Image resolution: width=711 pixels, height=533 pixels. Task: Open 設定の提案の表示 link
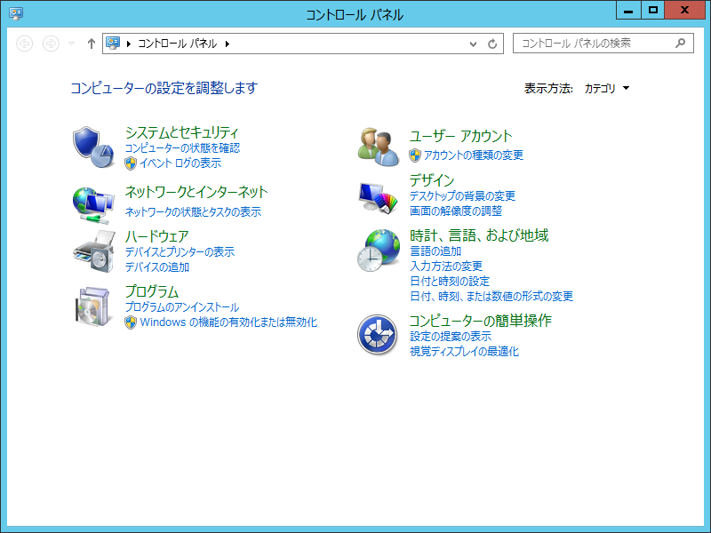pos(451,337)
